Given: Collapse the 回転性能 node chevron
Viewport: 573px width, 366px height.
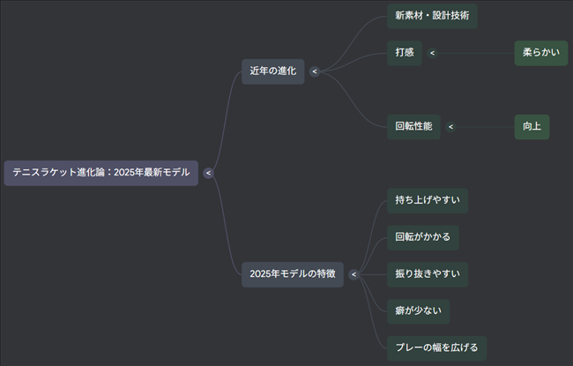Looking at the screenshot, I should tap(450, 127).
